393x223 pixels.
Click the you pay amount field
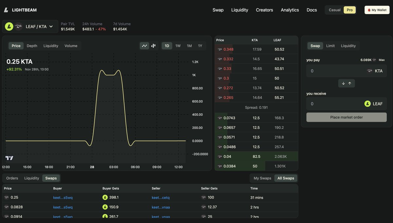pyautogui.click(x=346, y=71)
